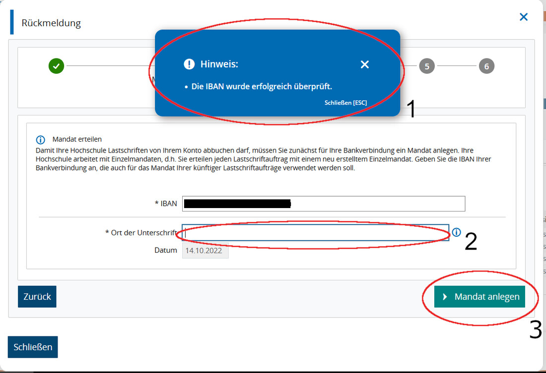Screen dimensions: 546x373
Task: Click the IBAN erfolgreich überprüft message
Action: (x=262, y=86)
